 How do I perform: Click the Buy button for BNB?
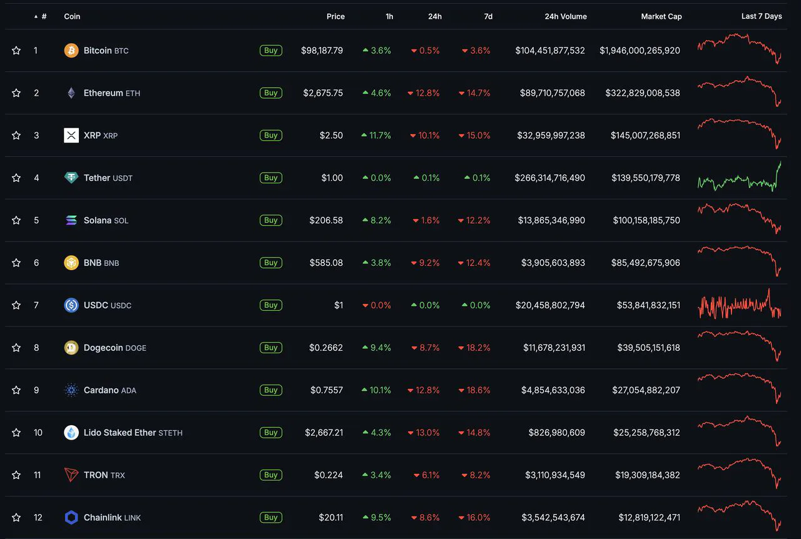coord(271,263)
